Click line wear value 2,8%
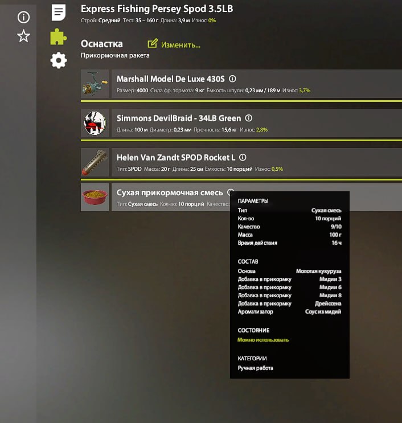This screenshot has height=423, width=402. pos(262,130)
